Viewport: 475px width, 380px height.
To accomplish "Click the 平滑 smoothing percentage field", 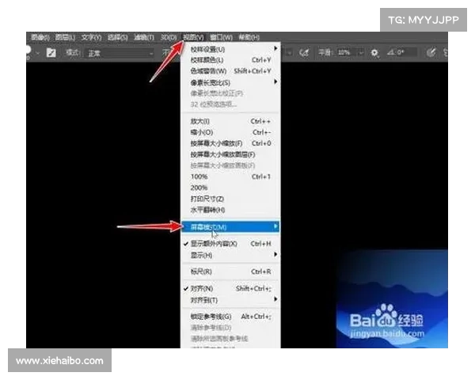I will pyautogui.click(x=346, y=53).
